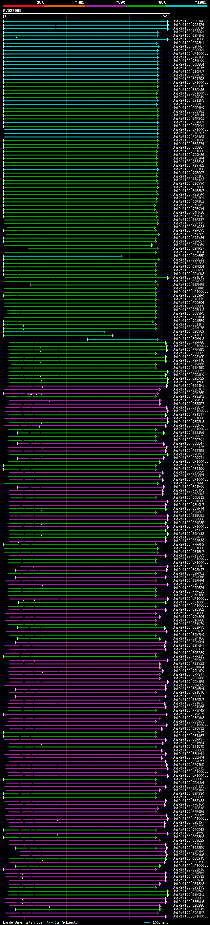This screenshot has width=210, height=925.
Task: Click the UniRef100_Q6ATX3 label
Action: (x=188, y=223)
